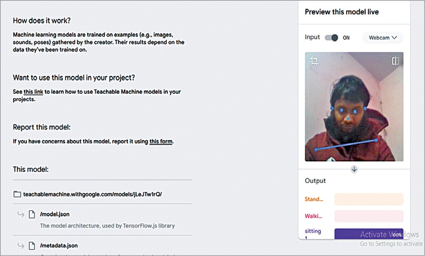Click the file icon next to /model.json
This screenshot has width=425, height=256.
click(x=32, y=214)
